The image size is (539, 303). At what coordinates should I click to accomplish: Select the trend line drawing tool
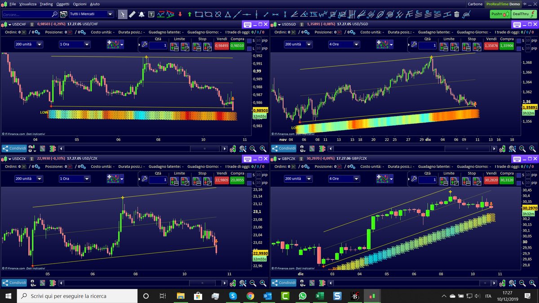237,14
